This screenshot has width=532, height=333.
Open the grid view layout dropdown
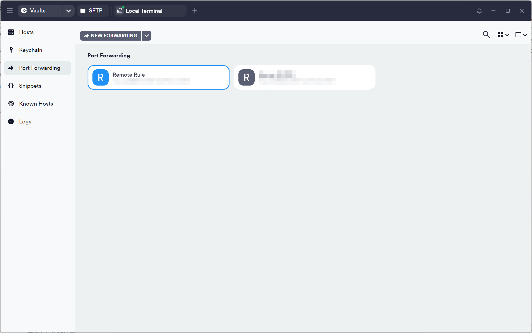(x=503, y=35)
